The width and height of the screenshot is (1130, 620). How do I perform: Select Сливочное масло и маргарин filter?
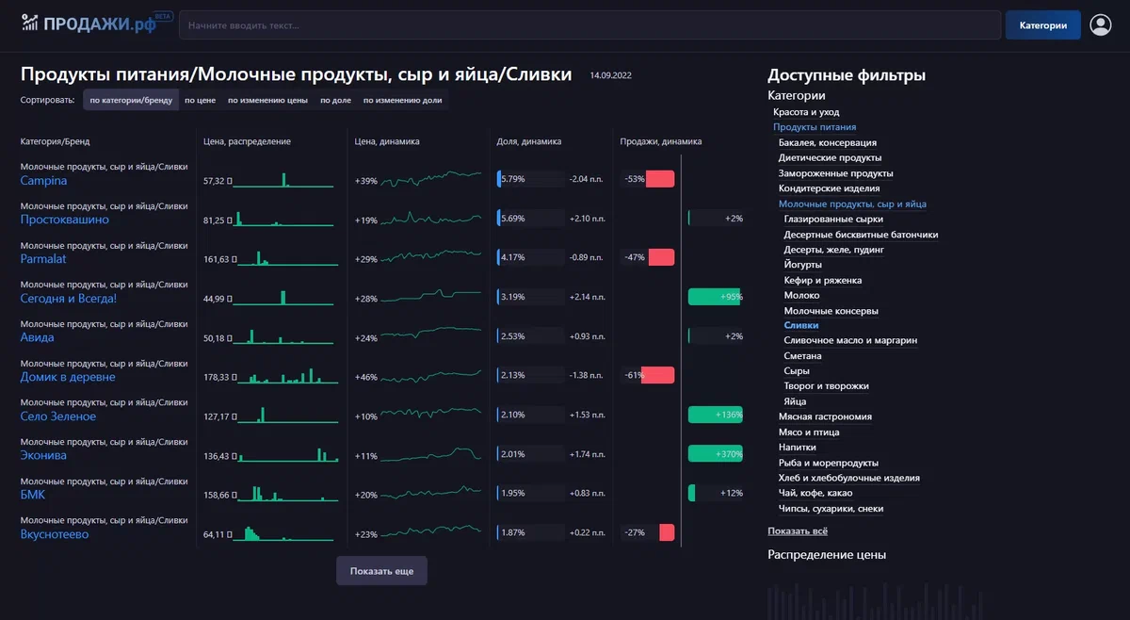[850, 340]
